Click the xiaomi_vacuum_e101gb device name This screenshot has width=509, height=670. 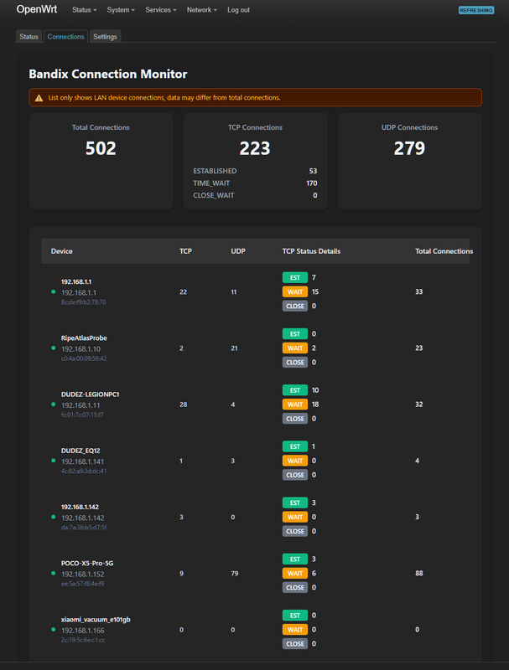96,620
